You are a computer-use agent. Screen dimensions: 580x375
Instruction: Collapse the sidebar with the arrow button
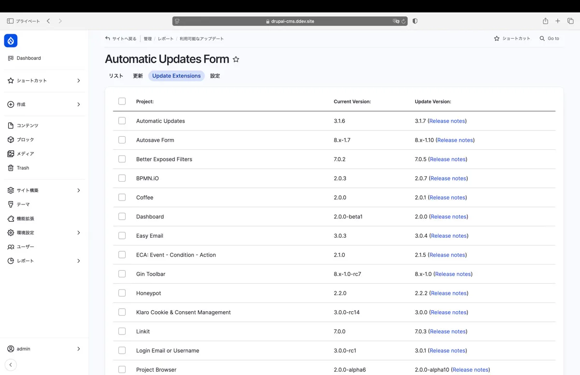pos(11,365)
